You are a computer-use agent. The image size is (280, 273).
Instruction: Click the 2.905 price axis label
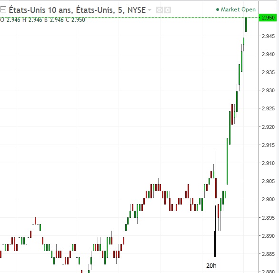[x=268, y=181]
